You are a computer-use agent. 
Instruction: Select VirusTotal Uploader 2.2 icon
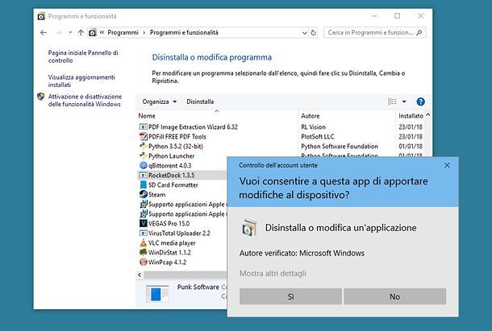143,234
